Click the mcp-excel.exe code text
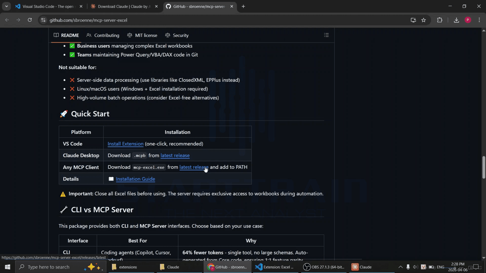Screen dimensions: 486x273 pyautogui.click(x=149, y=167)
